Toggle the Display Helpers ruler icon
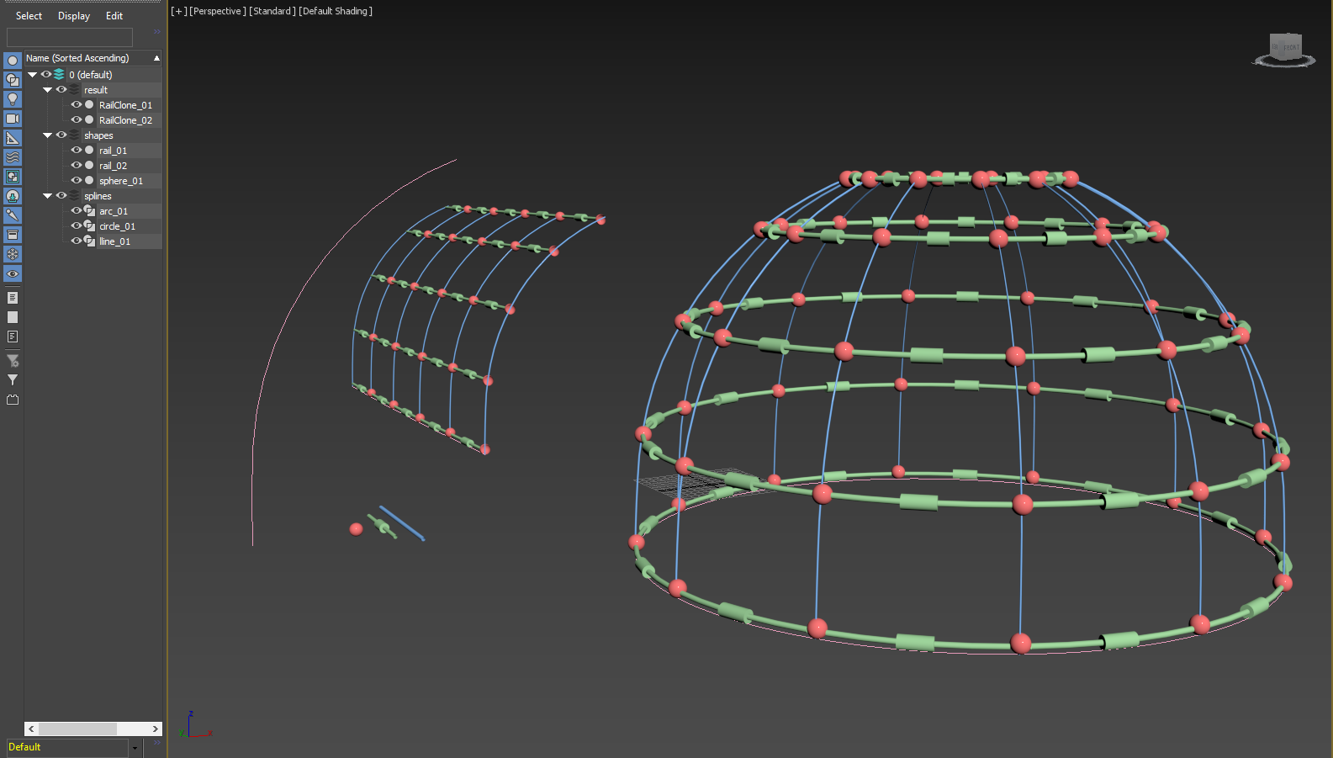1333x758 pixels. coord(13,138)
